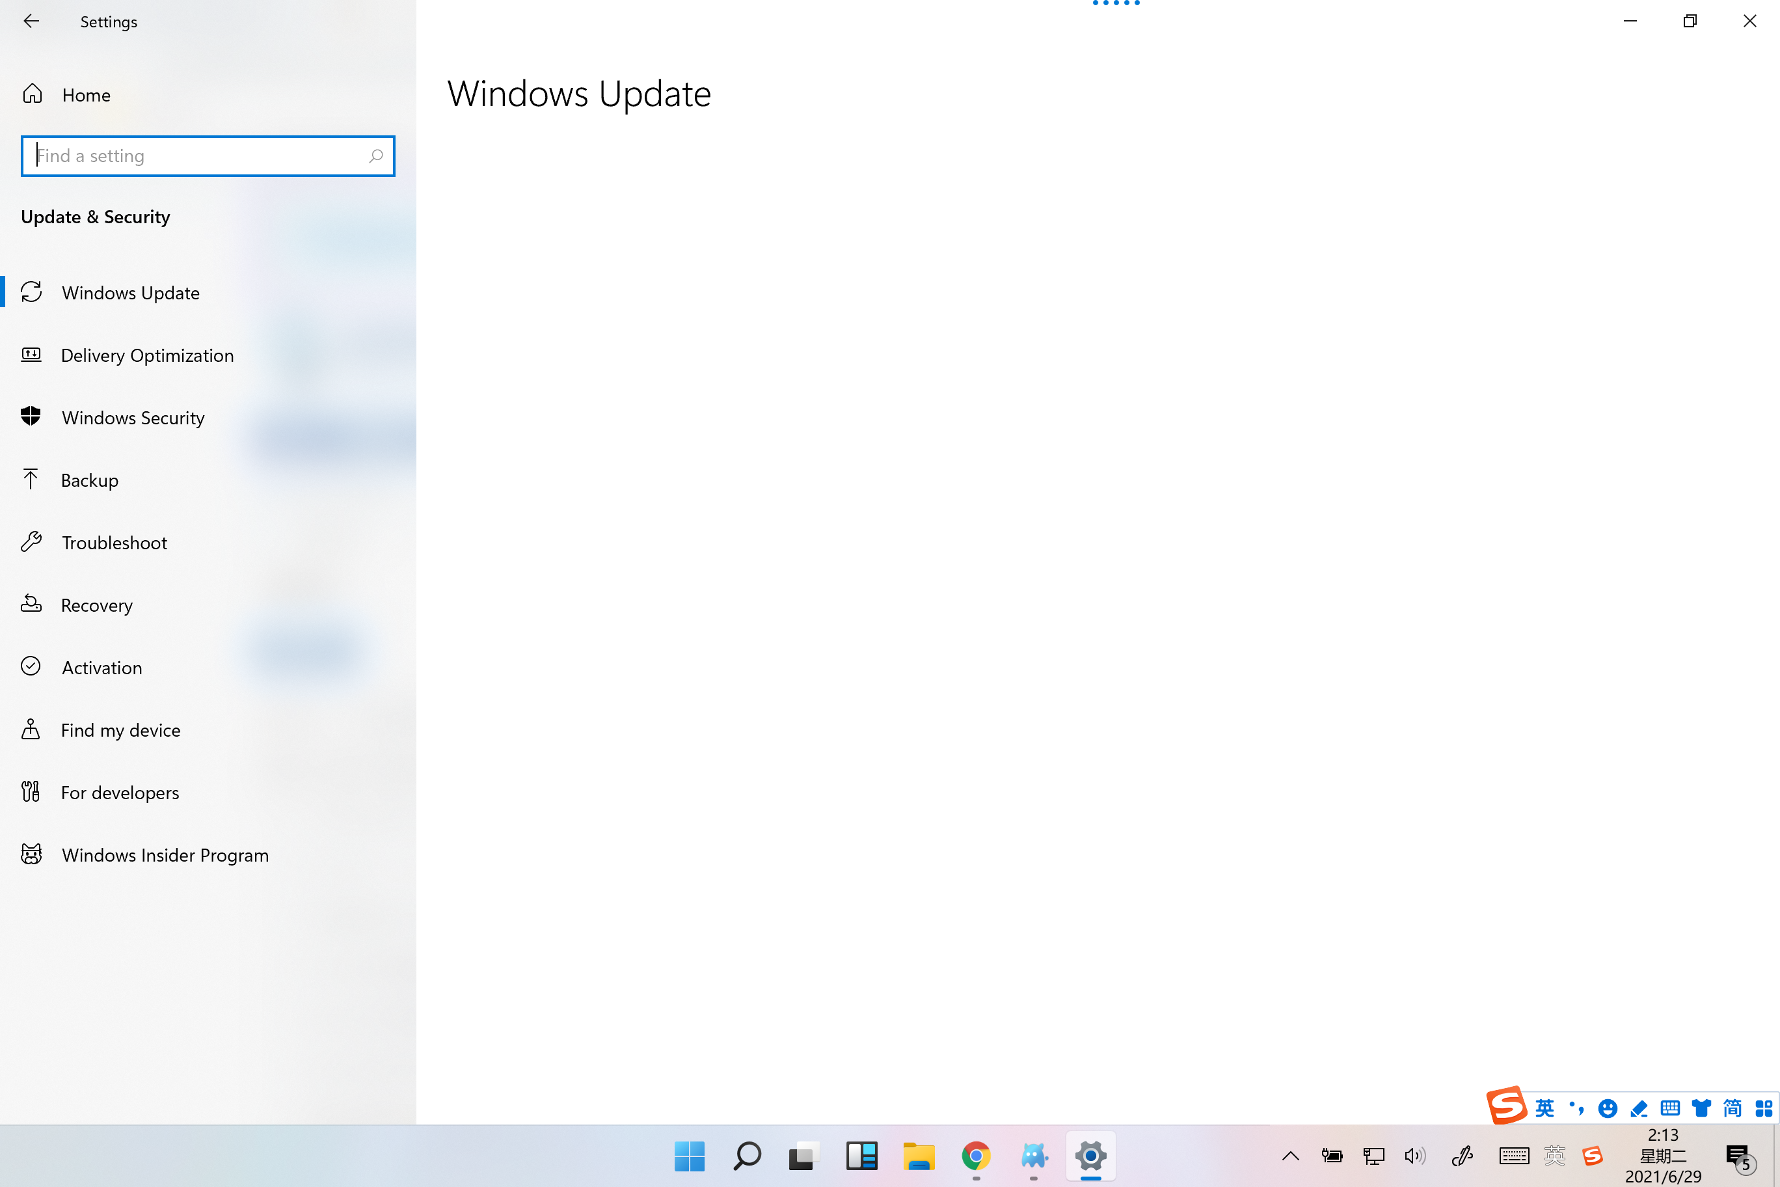The image size is (1780, 1187).
Task: Click the Find a setting search box
Action: point(198,156)
